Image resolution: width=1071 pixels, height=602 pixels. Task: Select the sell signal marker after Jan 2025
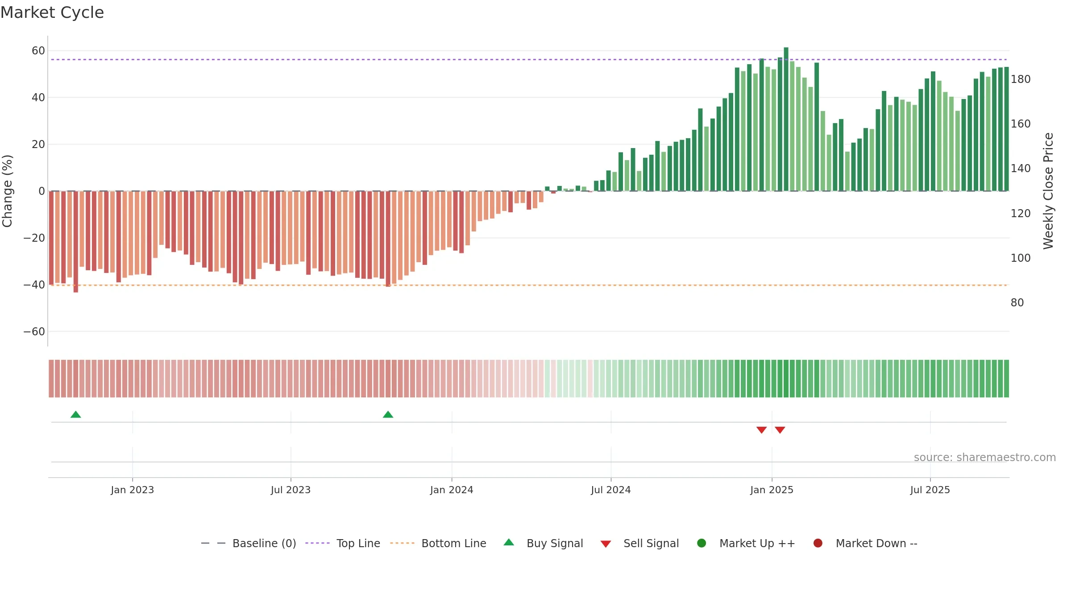coord(780,430)
